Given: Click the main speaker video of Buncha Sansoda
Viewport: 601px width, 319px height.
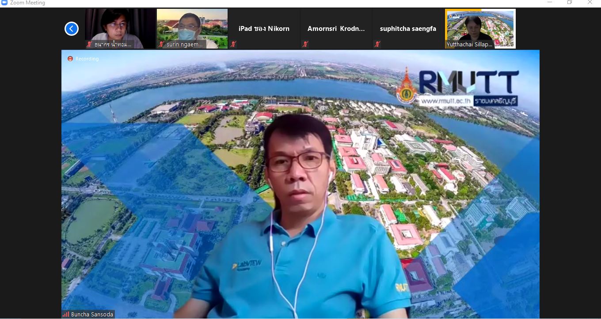Looking at the screenshot, I should [x=300, y=199].
